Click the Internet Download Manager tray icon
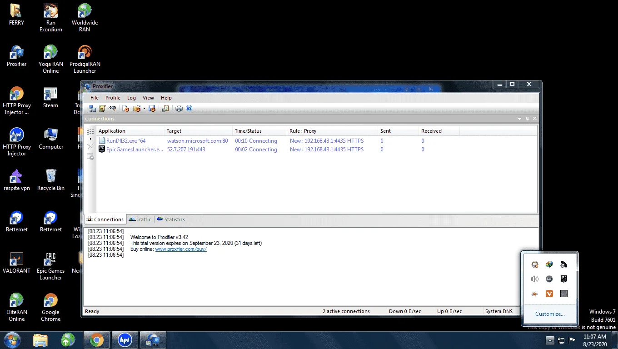The image size is (618, 349). (x=549, y=264)
